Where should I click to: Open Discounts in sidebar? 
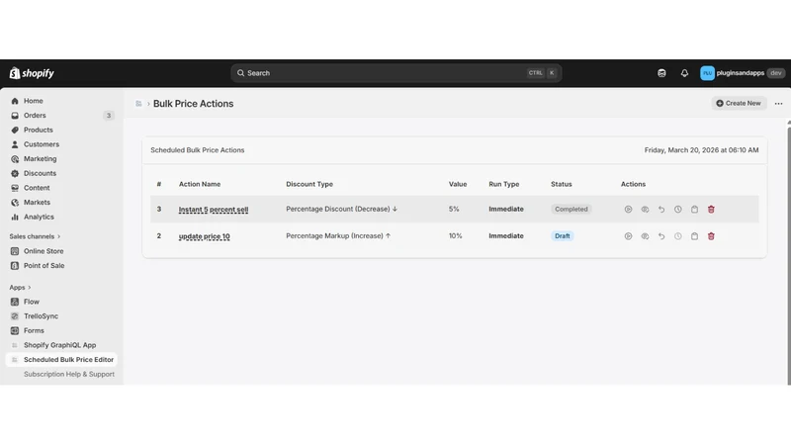(40, 174)
